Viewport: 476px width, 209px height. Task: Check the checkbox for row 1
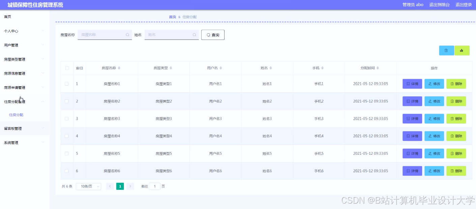(67, 84)
